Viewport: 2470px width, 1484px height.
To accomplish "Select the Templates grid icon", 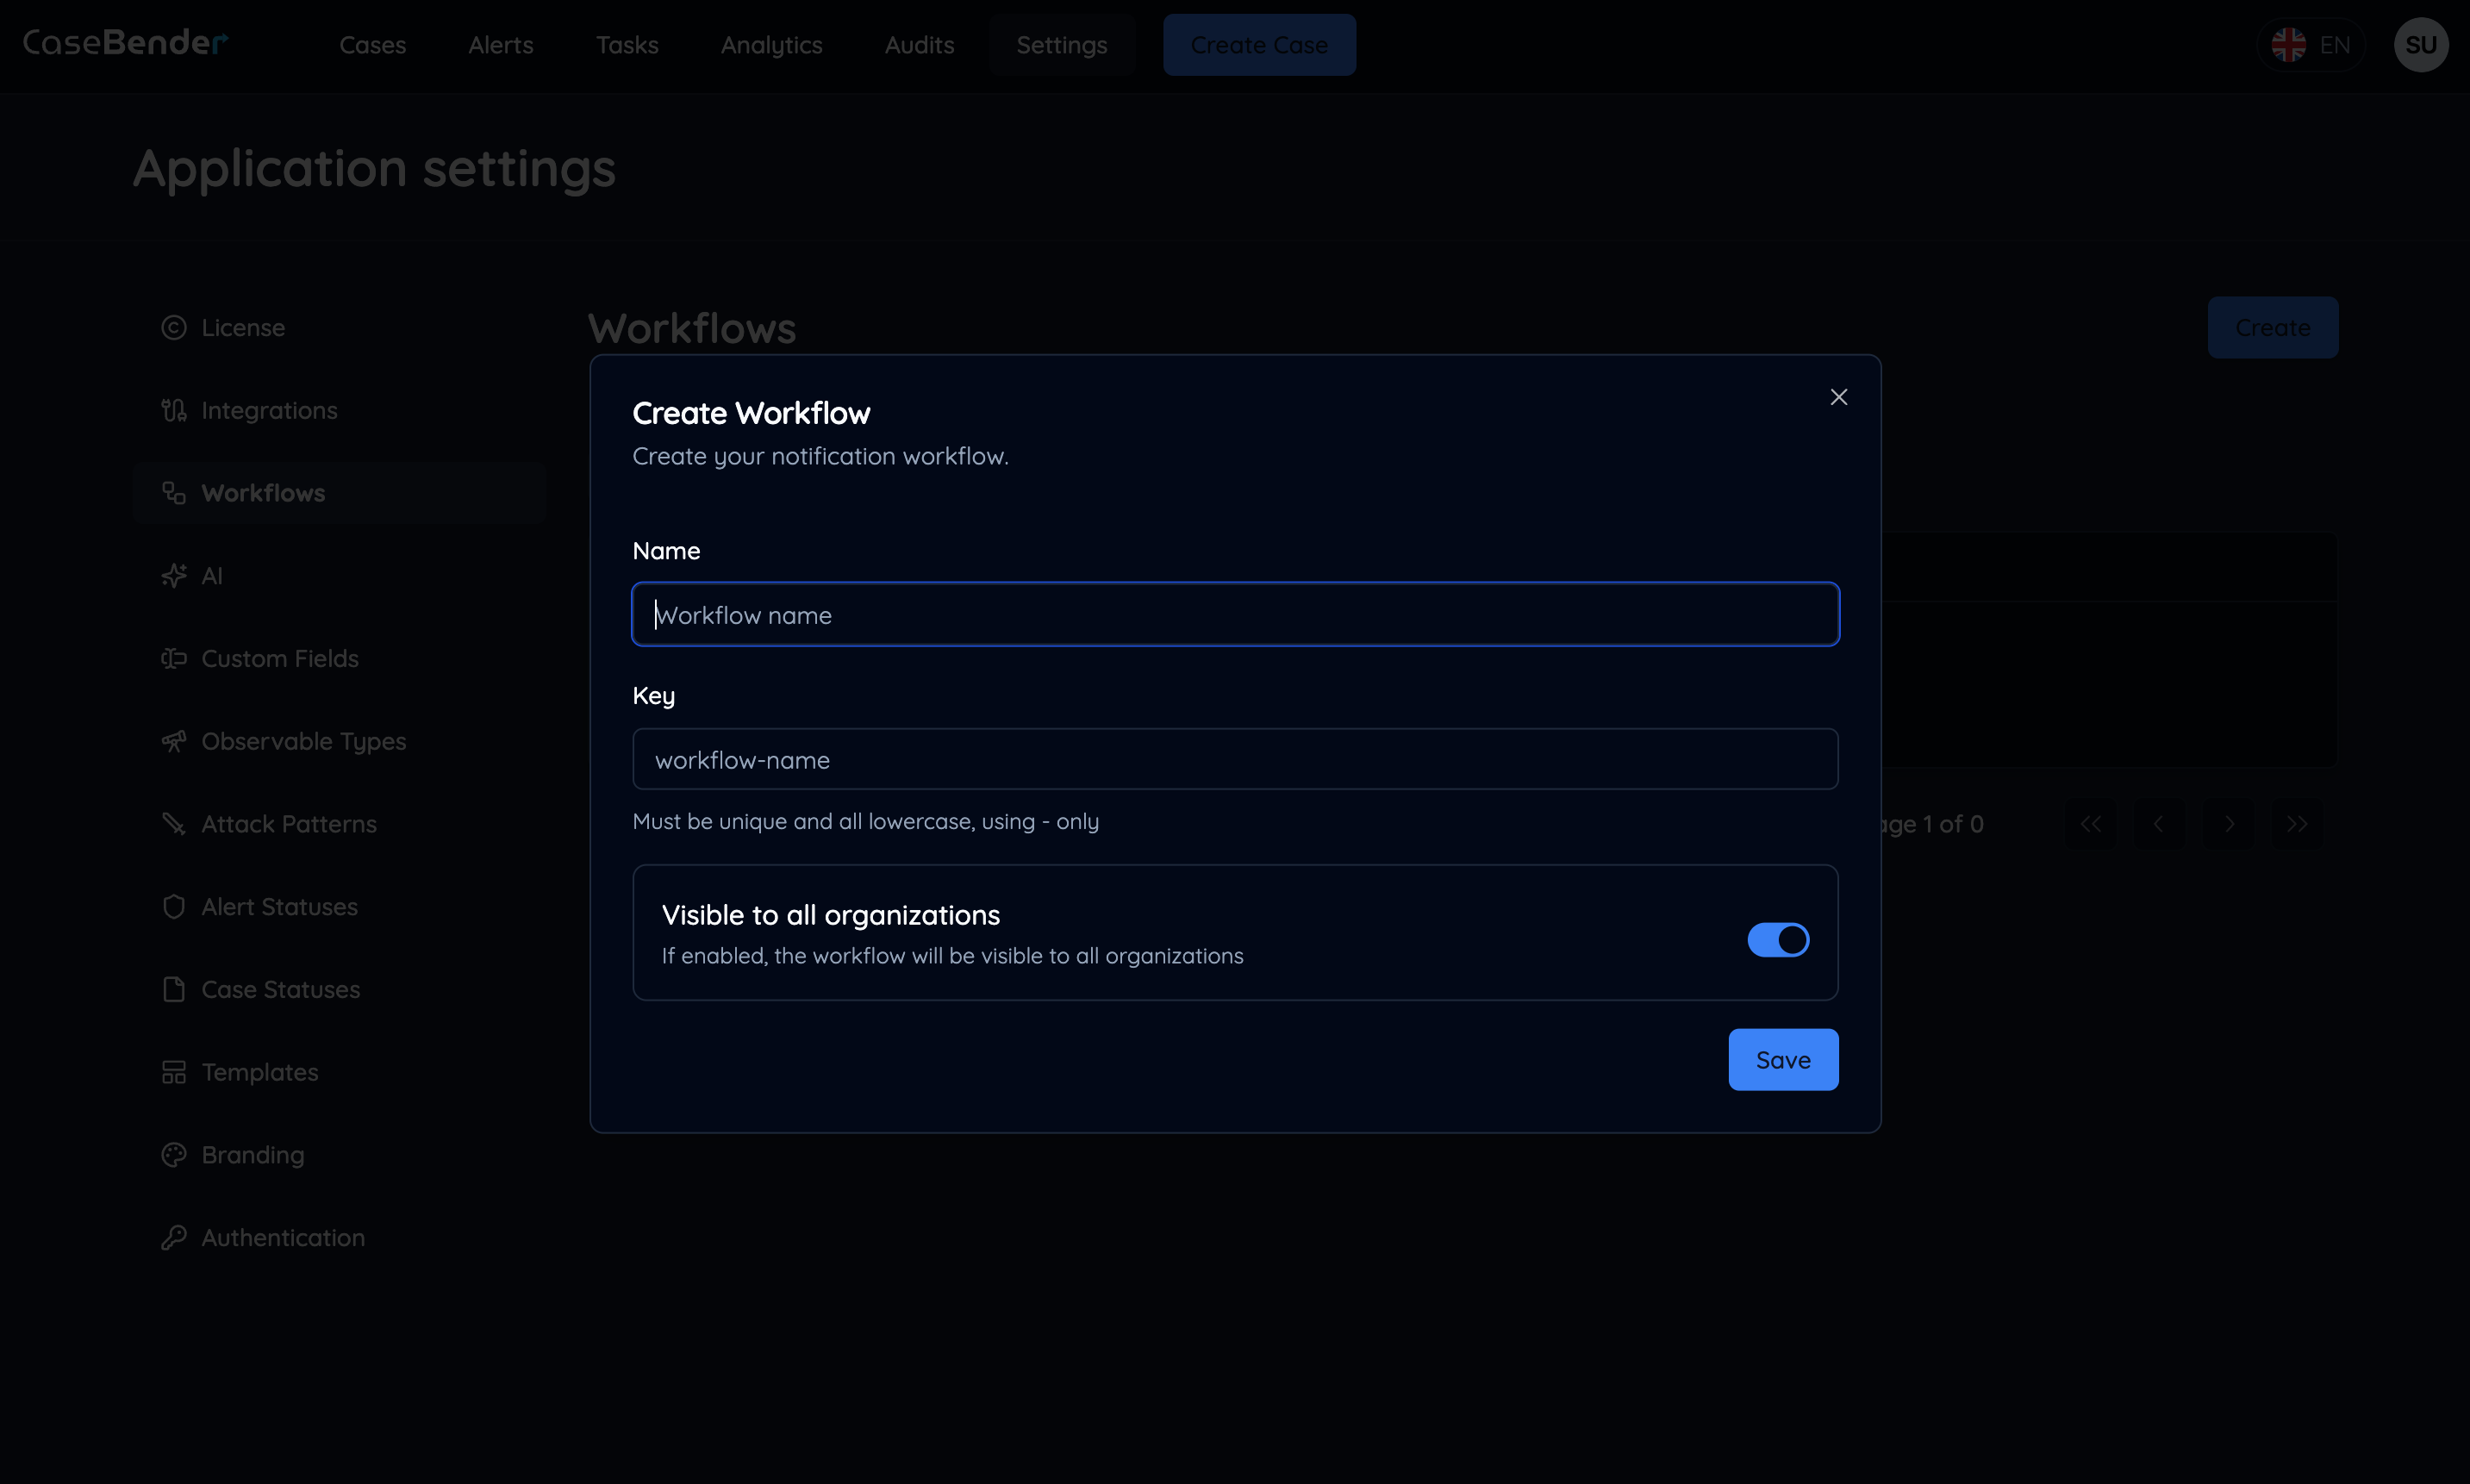I will [x=174, y=1071].
